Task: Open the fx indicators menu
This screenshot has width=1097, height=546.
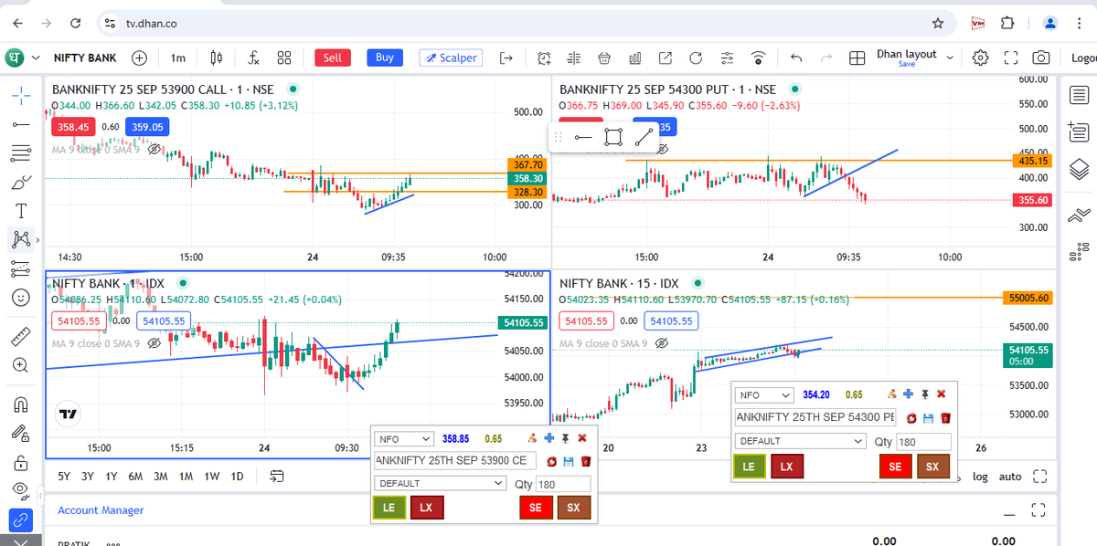Action: tap(253, 58)
